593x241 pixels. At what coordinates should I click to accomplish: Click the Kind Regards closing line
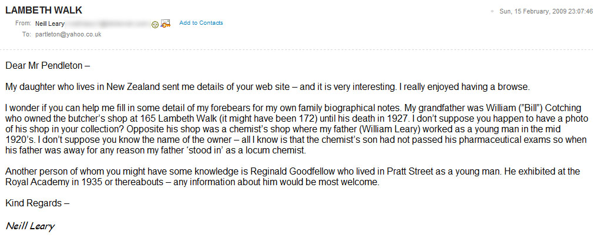click(38, 203)
